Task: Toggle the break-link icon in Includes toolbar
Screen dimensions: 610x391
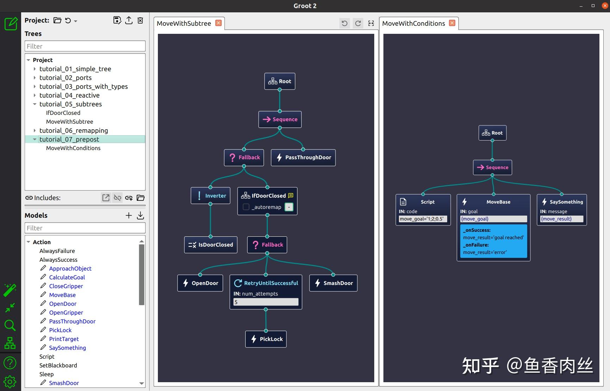Action: click(118, 198)
